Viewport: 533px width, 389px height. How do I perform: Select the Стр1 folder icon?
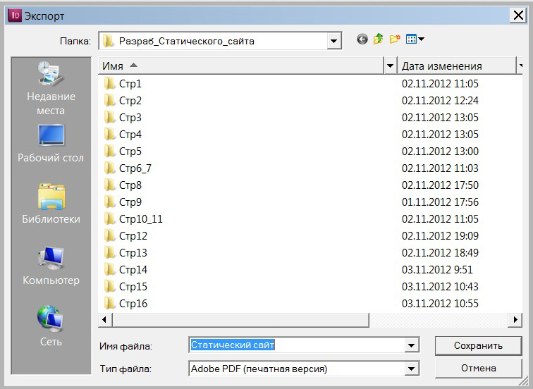coord(109,84)
